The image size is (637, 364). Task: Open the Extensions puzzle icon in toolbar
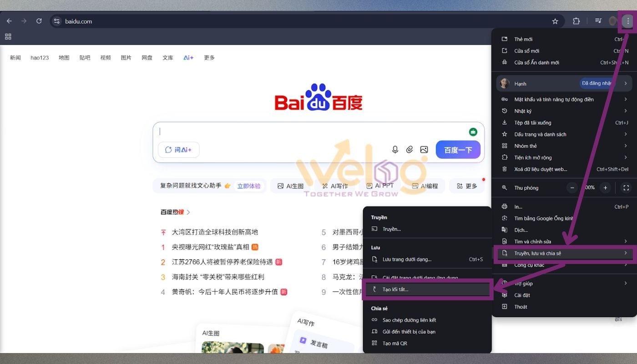click(576, 21)
